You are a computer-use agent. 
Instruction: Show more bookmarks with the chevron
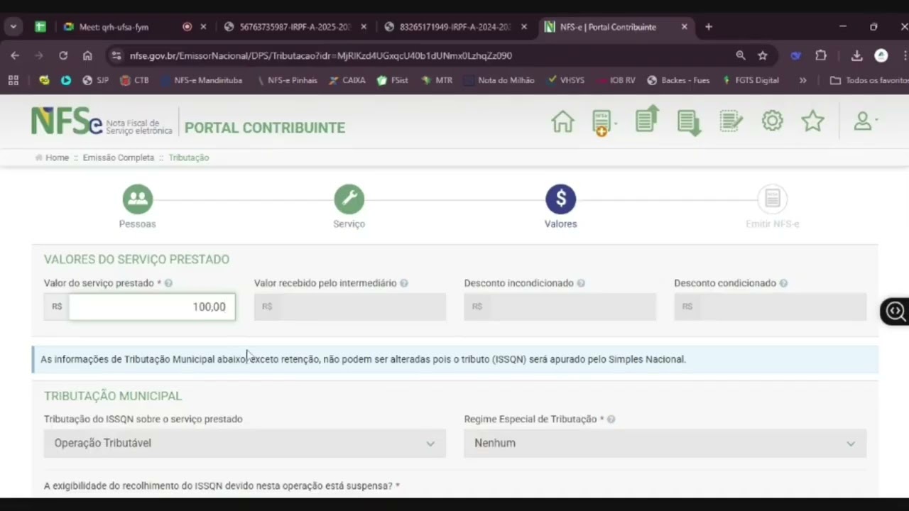[x=802, y=80]
